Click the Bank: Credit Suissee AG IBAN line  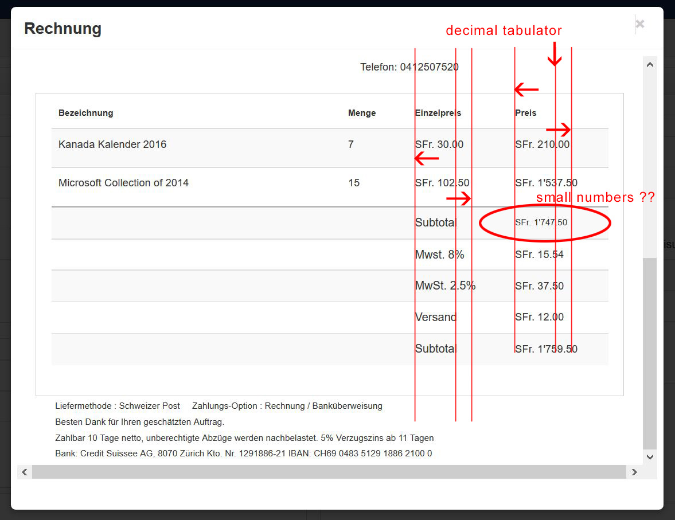(x=244, y=453)
